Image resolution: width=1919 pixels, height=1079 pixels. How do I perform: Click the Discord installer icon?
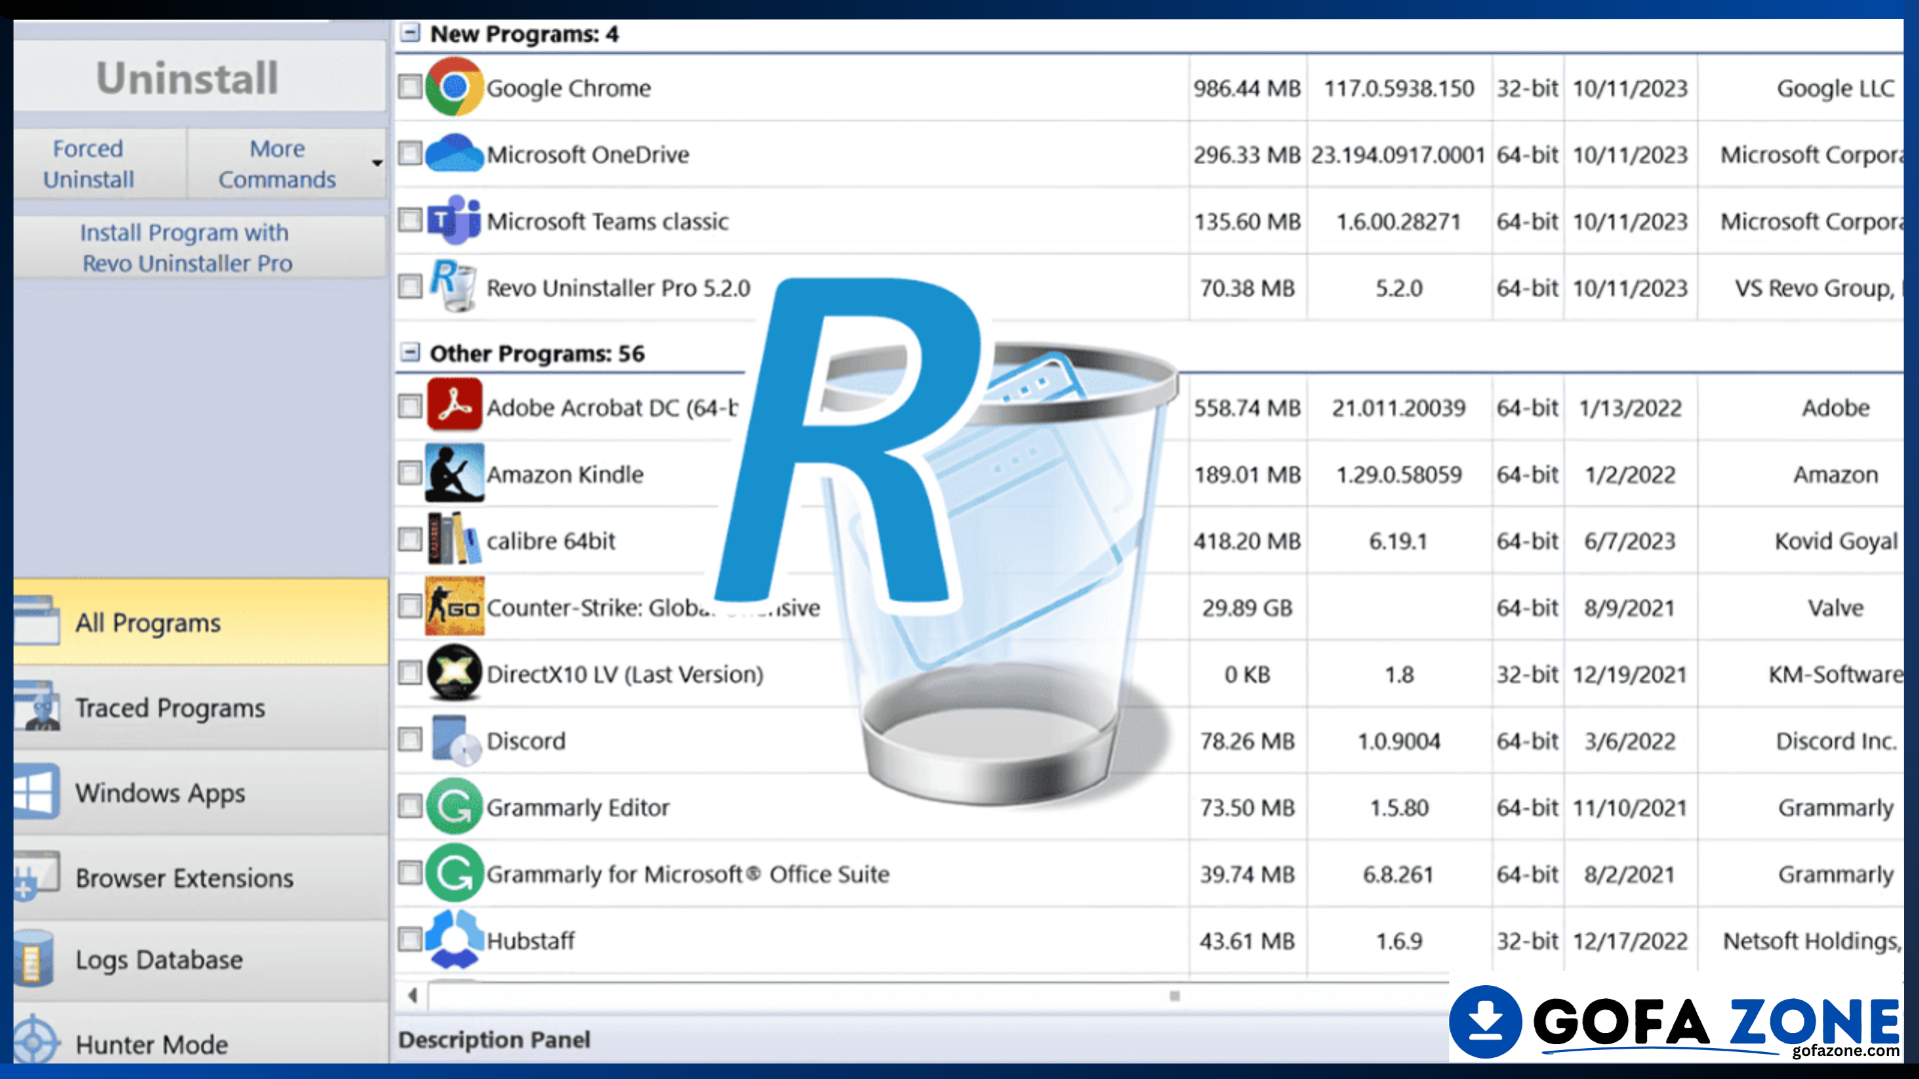[456, 740]
